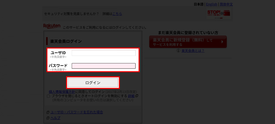Click the 楽天会員ログイン heading
The image size is (275, 124).
click(66, 41)
